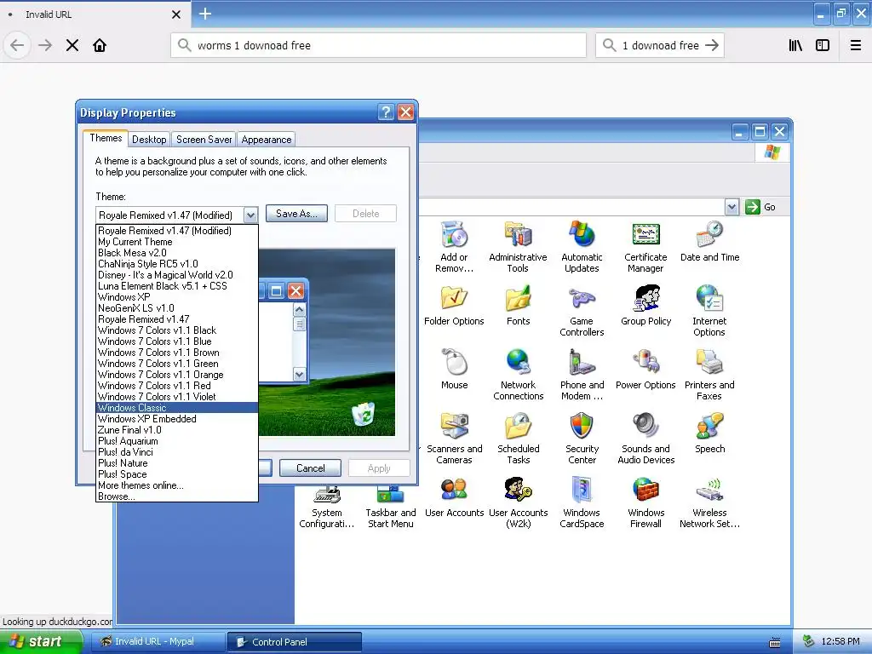The height and width of the screenshot is (654, 872).
Task: Click Control Panel taskbar button
Action: click(x=295, y=642)
